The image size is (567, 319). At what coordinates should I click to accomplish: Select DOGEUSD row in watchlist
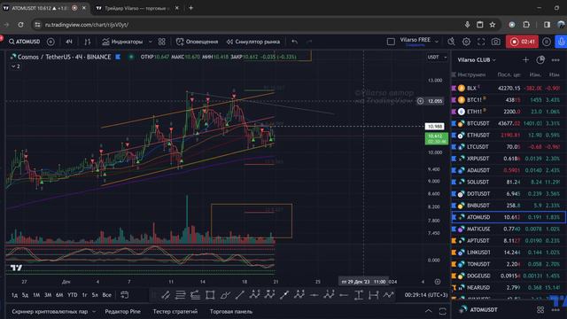click(x=509, y=276)
